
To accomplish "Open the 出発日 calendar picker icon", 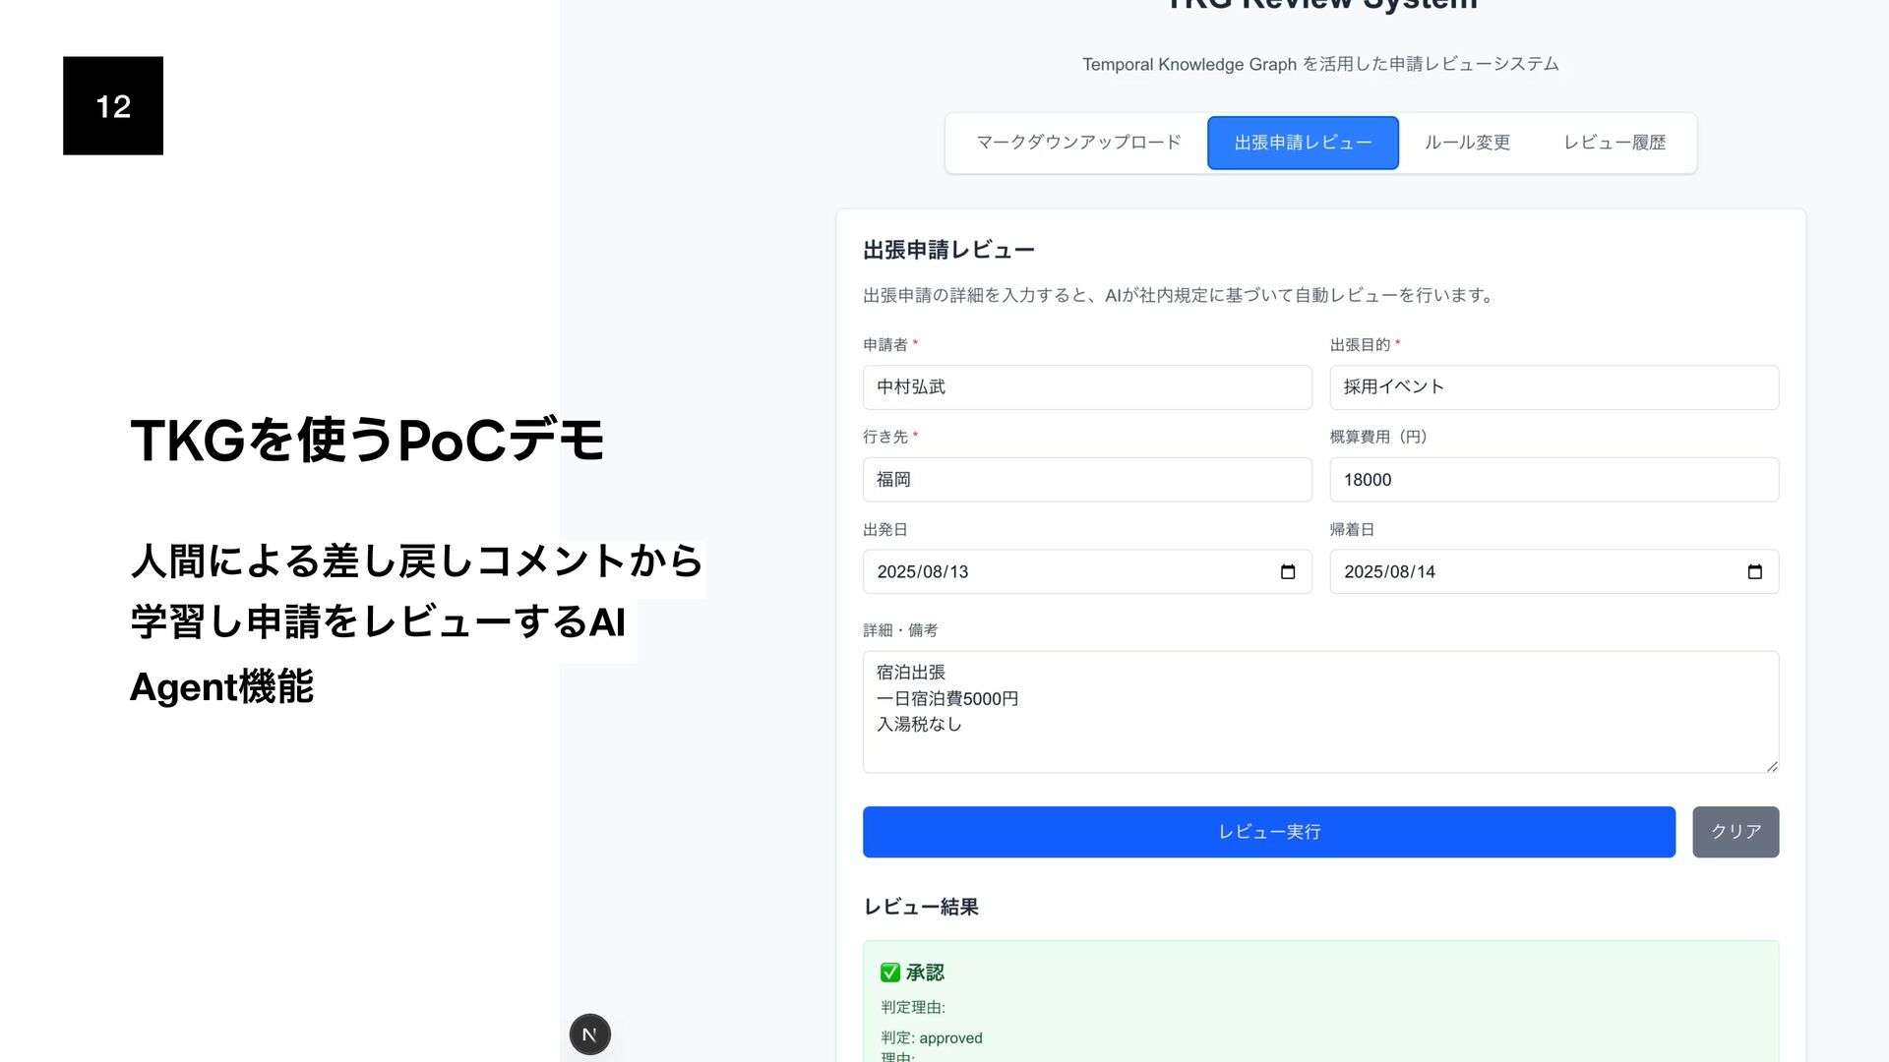I will click(1288, 572).
